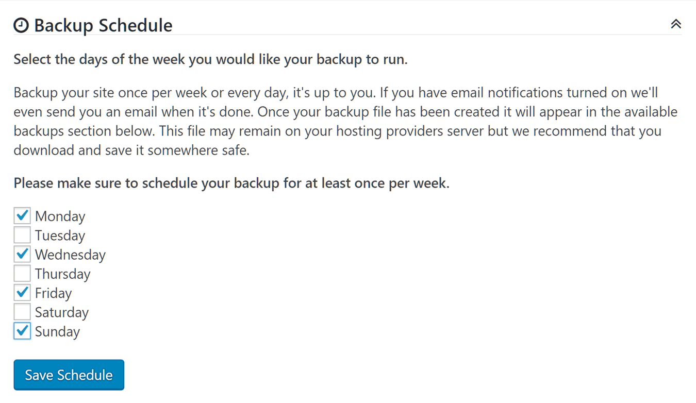The image size is (696, 403).
Task: Click the "Wednesday" label text
Action: 70,255
